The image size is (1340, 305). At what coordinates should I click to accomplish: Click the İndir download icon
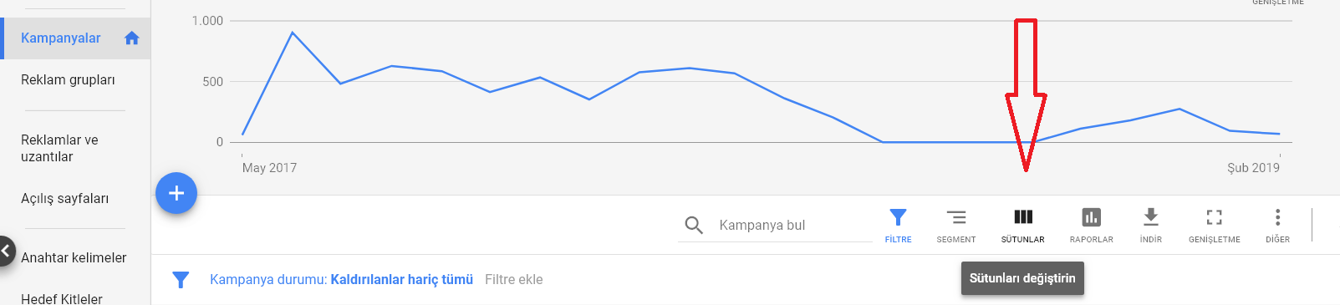pos(1151,217)
